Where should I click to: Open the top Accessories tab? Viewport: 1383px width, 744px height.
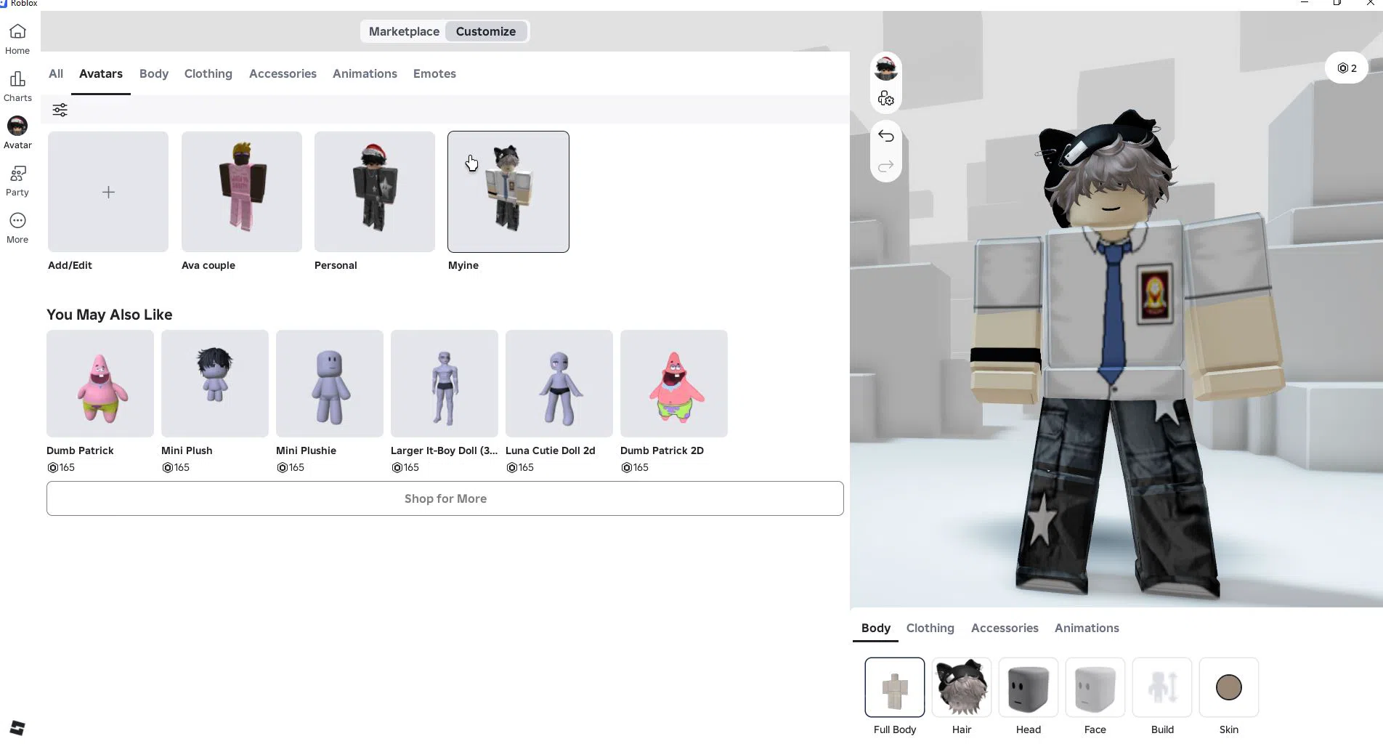pos(283,73)
